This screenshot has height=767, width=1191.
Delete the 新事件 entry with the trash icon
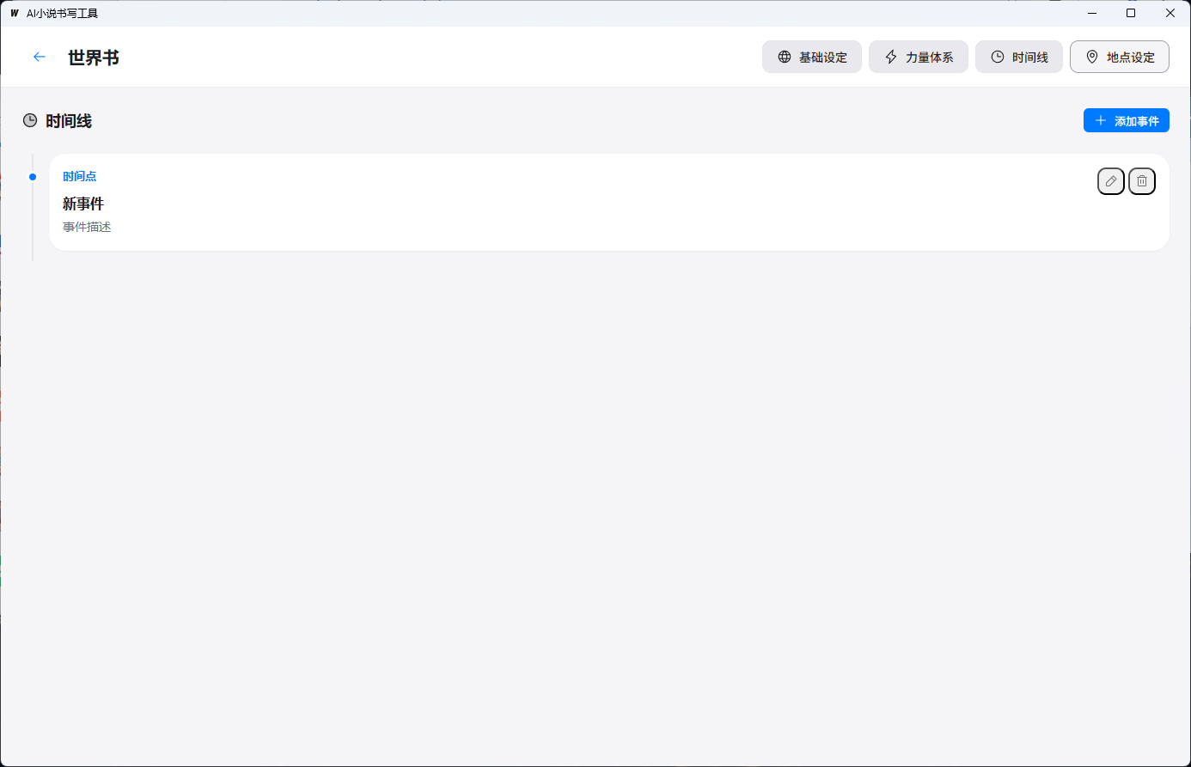coord(1141,181)
